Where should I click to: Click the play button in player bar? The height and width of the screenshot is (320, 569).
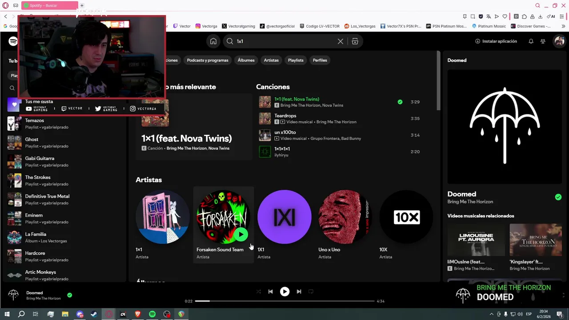click(284, 292)
